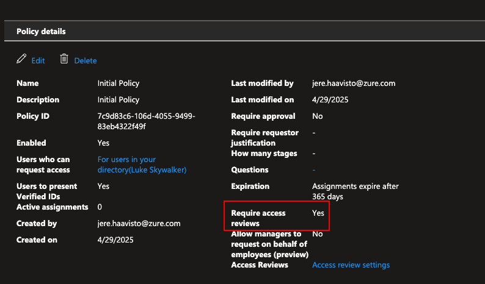This screenshot has width=485, height=284.
Task: Select Created by email jere.haavisto@zure.com
Action: 139,224
